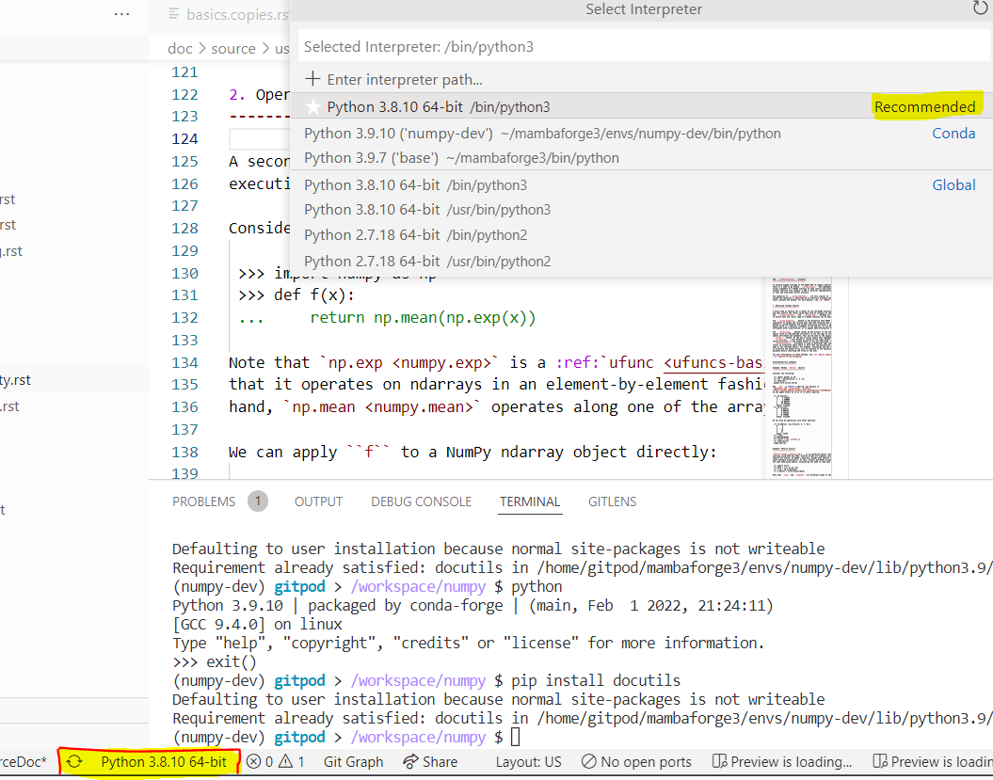This screenshot has width=993, height=780.
Task: Select Python 3.8.10 /usr/bin/python3 interpreter
Action: (x=642, y=210)
